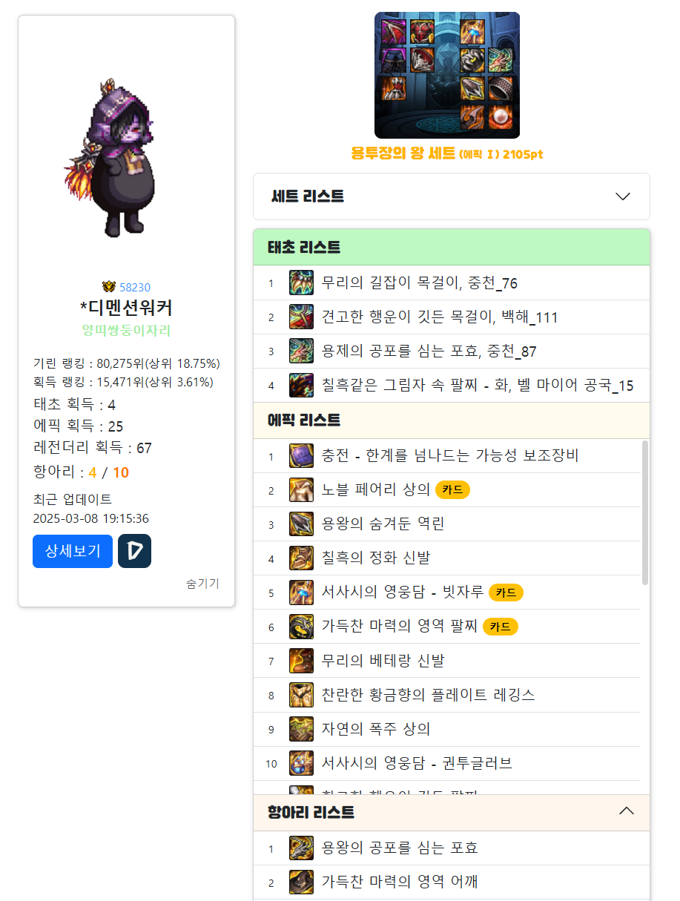This screenshot has width=680, height=901.
Task: Click the dark D logo button beside 상세보기
Action: coord(134,551)
